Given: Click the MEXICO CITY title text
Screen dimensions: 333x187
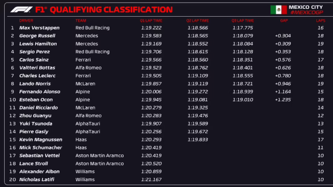Looking at the screenshot, I should pos(309,7).
